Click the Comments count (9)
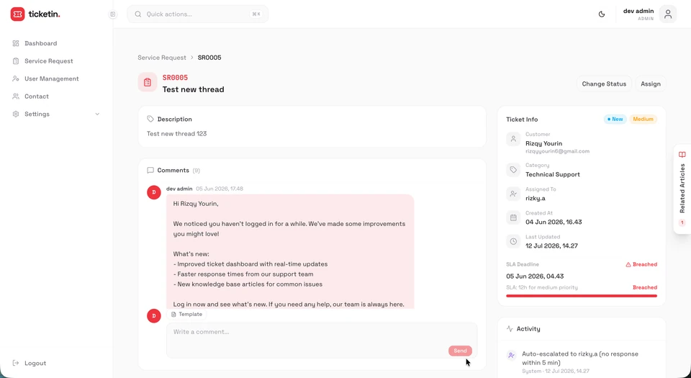The height and width of the screenshot is (378, 691). click(196, 171)
